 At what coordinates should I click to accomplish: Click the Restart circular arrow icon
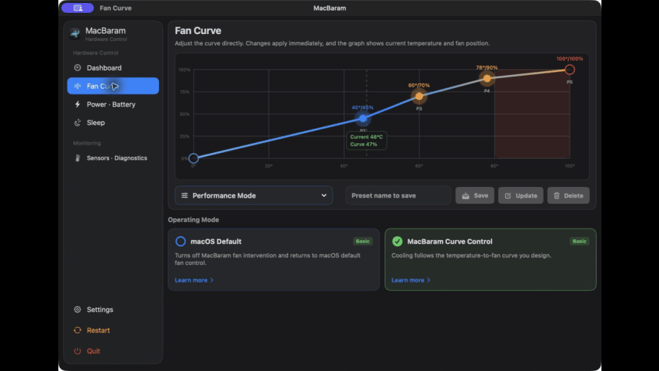(x=77, y=330)
